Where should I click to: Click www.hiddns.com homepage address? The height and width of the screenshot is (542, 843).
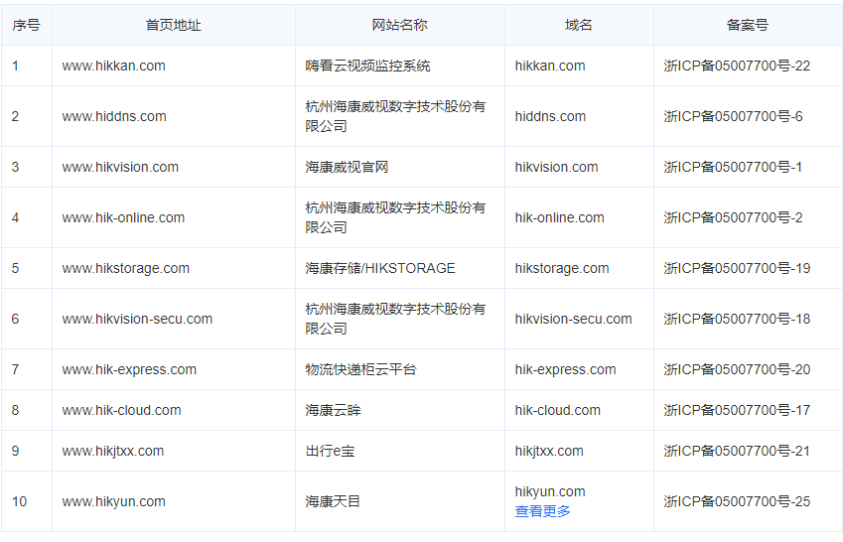click(x=114, y=117)
